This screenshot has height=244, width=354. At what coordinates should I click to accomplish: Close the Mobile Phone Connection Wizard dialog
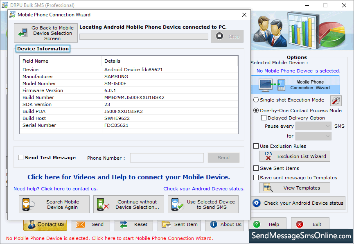(244, 15)
